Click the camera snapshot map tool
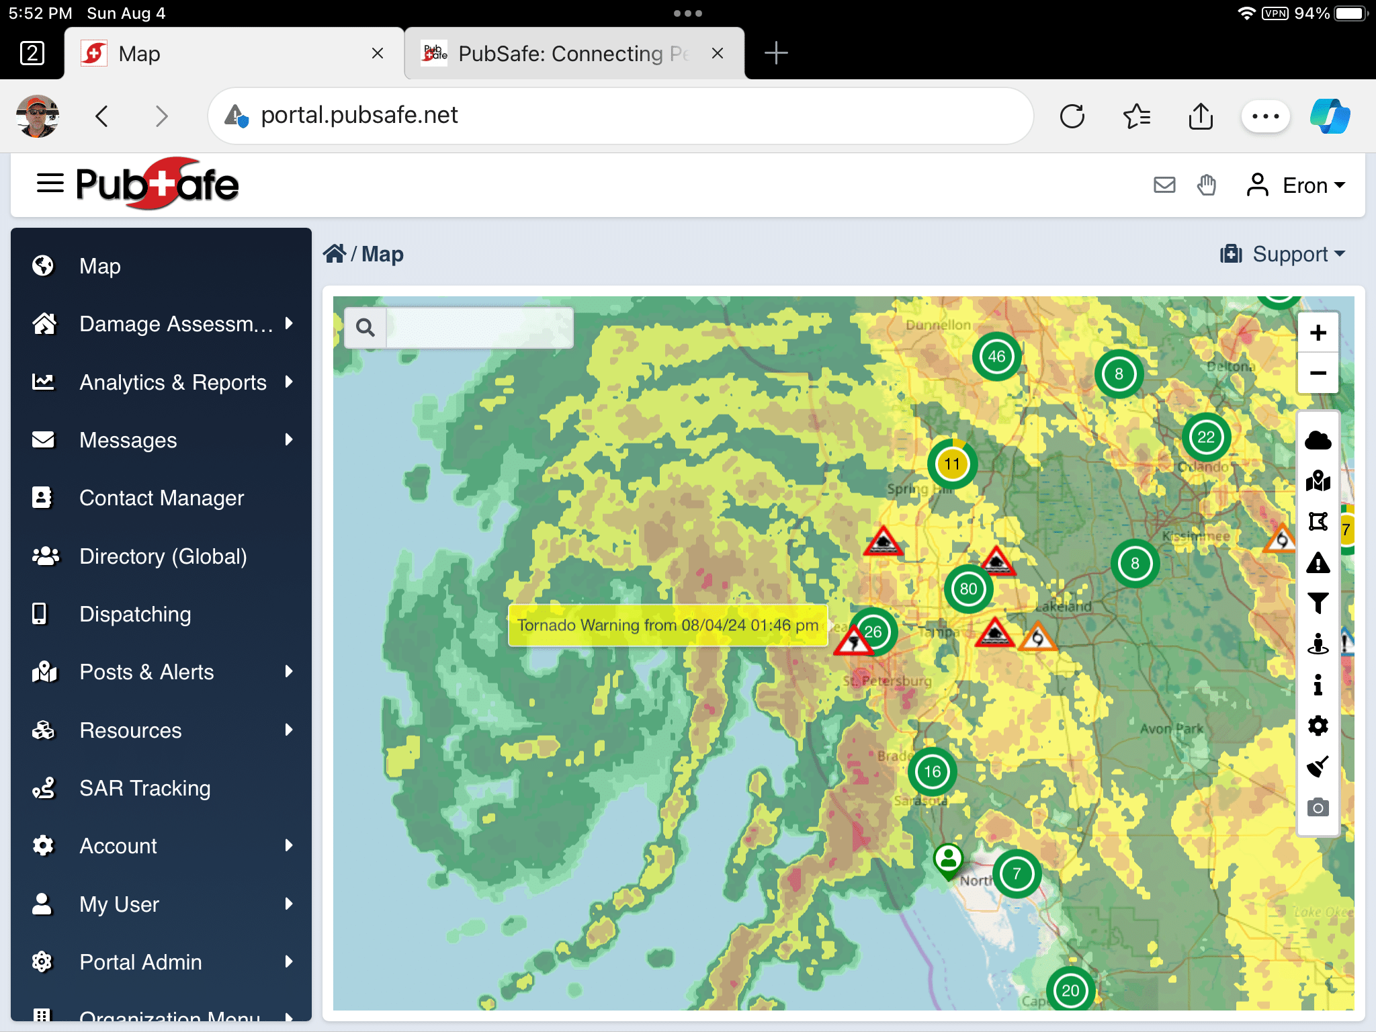The width and height of the screenshot is (1376, 1032). tap(1318, 807)
